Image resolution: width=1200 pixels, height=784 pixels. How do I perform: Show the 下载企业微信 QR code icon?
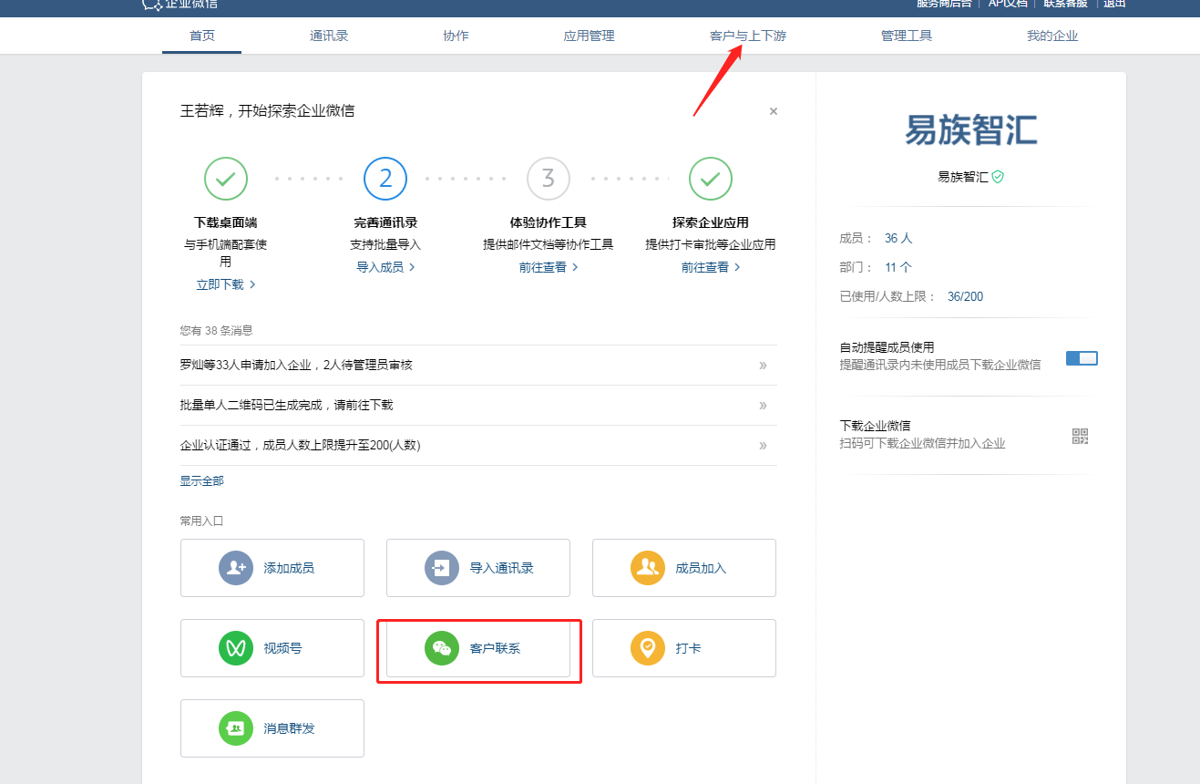1081,436
